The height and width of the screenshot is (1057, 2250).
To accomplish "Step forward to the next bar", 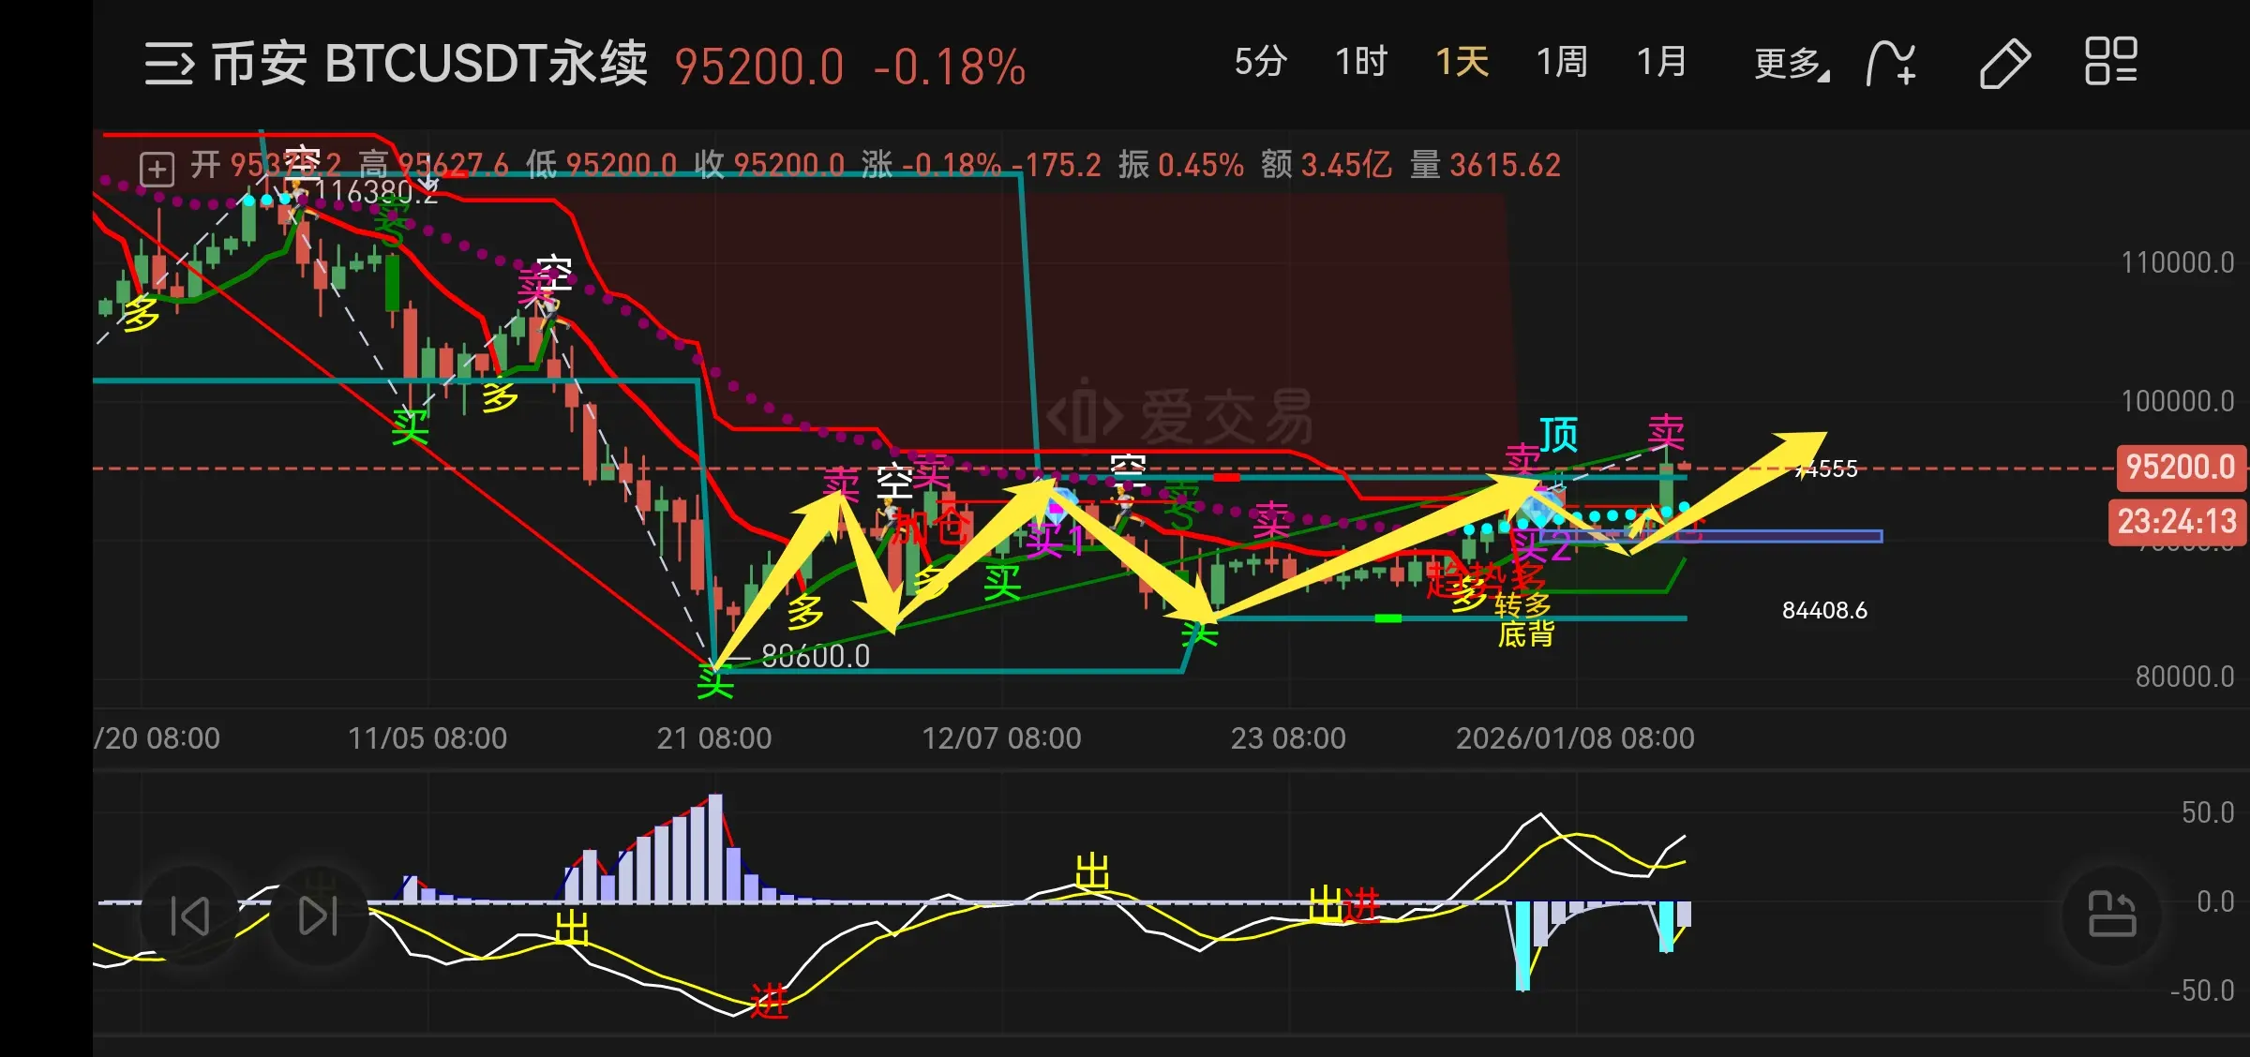I will 318,916.
